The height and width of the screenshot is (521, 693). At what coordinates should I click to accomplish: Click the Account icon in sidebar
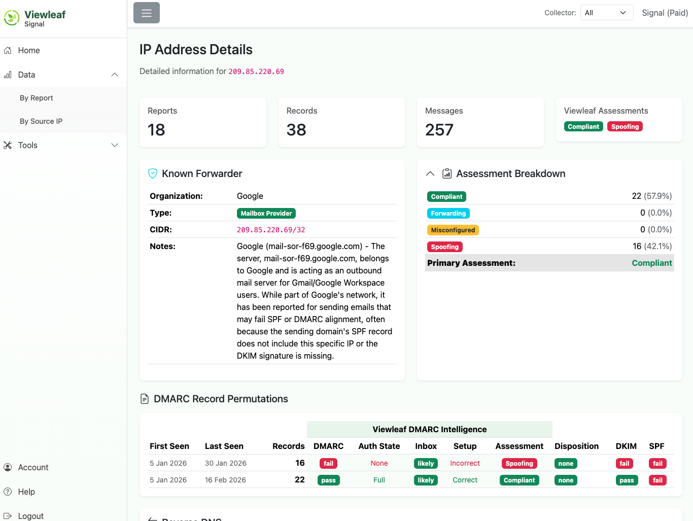7,467
